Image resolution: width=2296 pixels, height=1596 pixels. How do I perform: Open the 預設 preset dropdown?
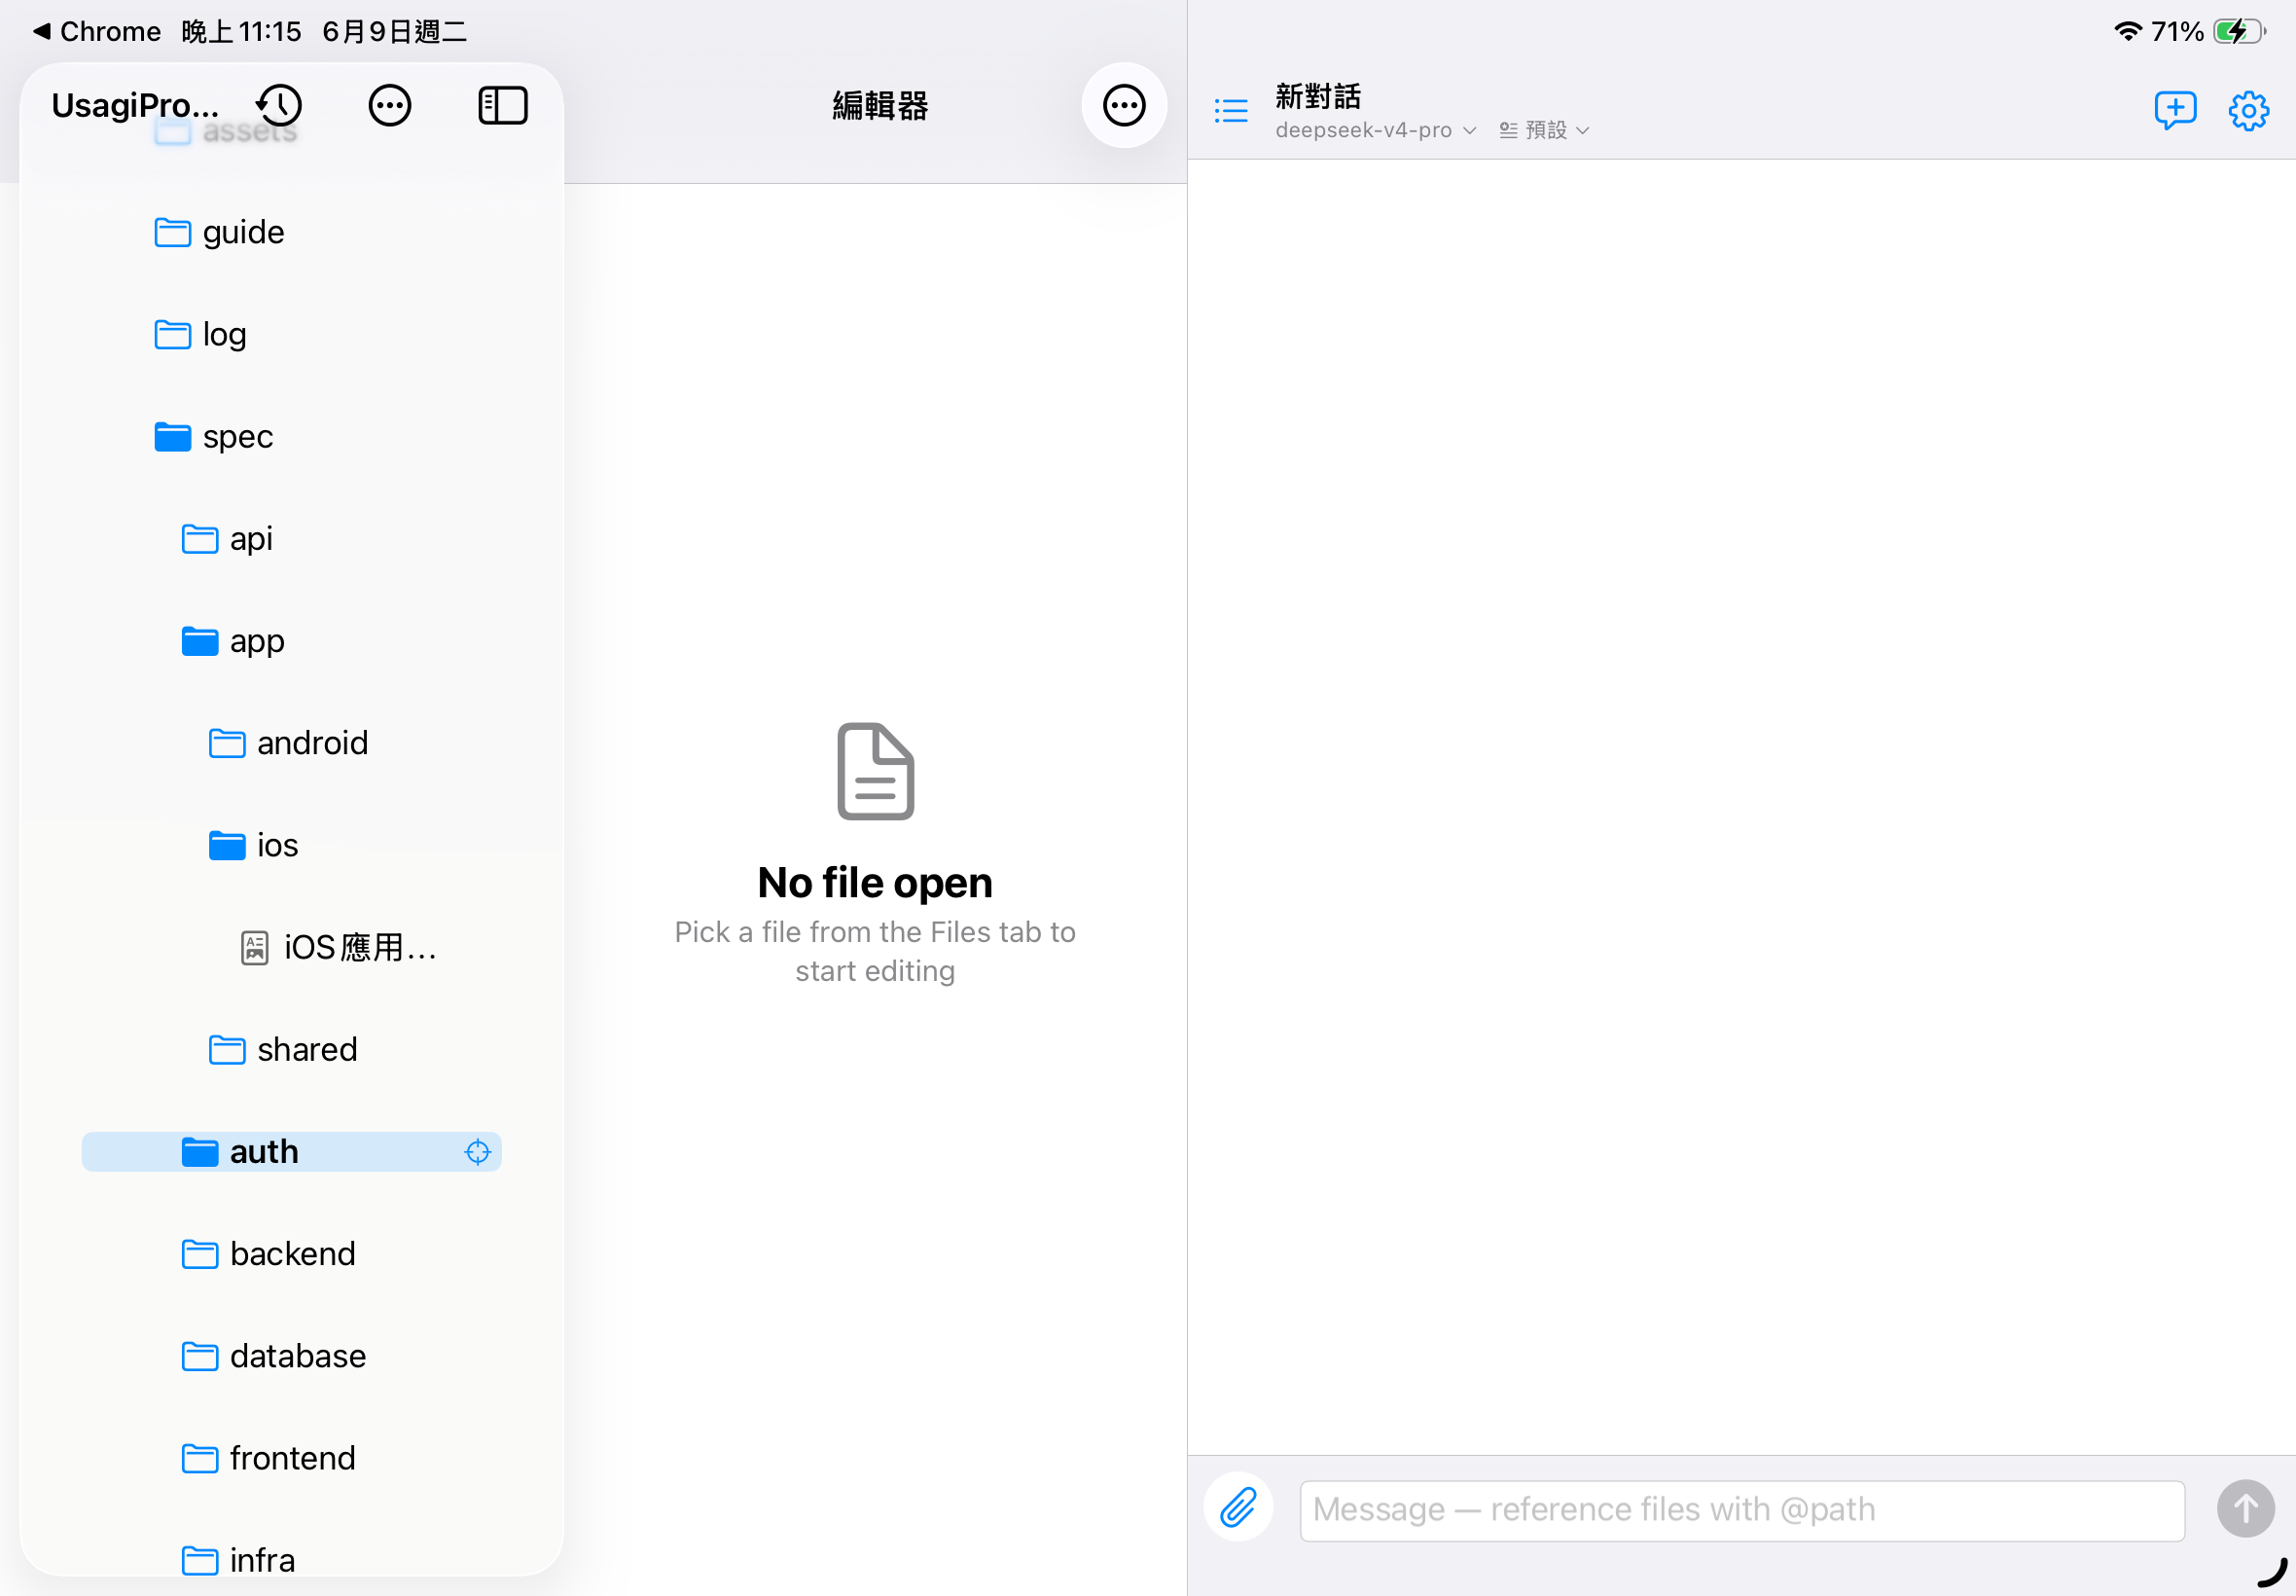coord(1543,130)
